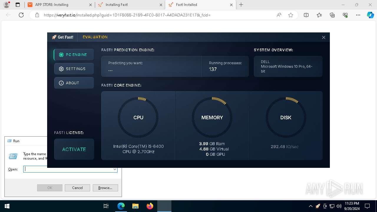
Task: Close the APP STORE: Installing tab
Action: 90,5
